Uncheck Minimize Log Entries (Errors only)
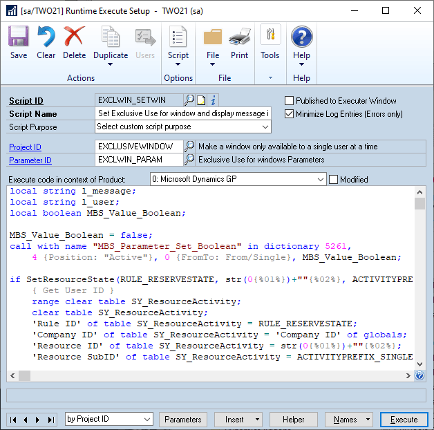434x430 pixels. [x=289, y=114]
